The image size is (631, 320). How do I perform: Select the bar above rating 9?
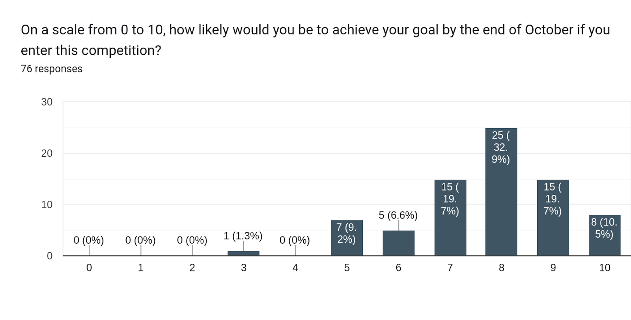(553, 232)
